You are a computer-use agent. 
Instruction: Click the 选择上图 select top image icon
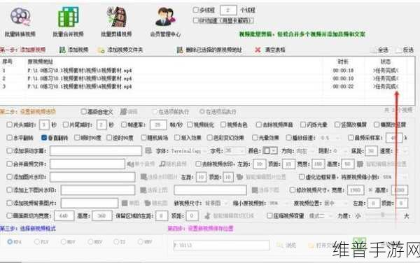click(143, 190)
